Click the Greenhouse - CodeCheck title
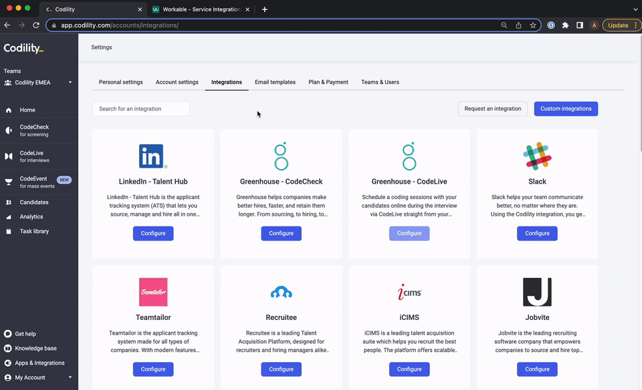 (x=282, y=182)
